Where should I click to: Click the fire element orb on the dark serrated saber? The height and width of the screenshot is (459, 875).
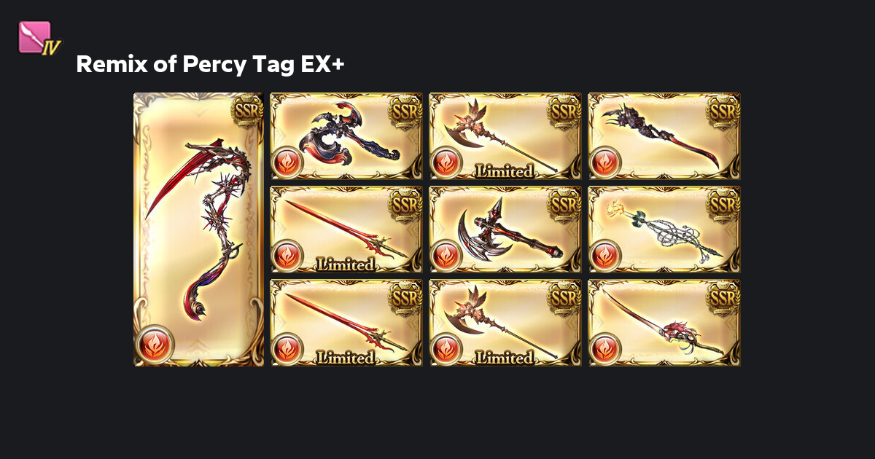[605, 162]
